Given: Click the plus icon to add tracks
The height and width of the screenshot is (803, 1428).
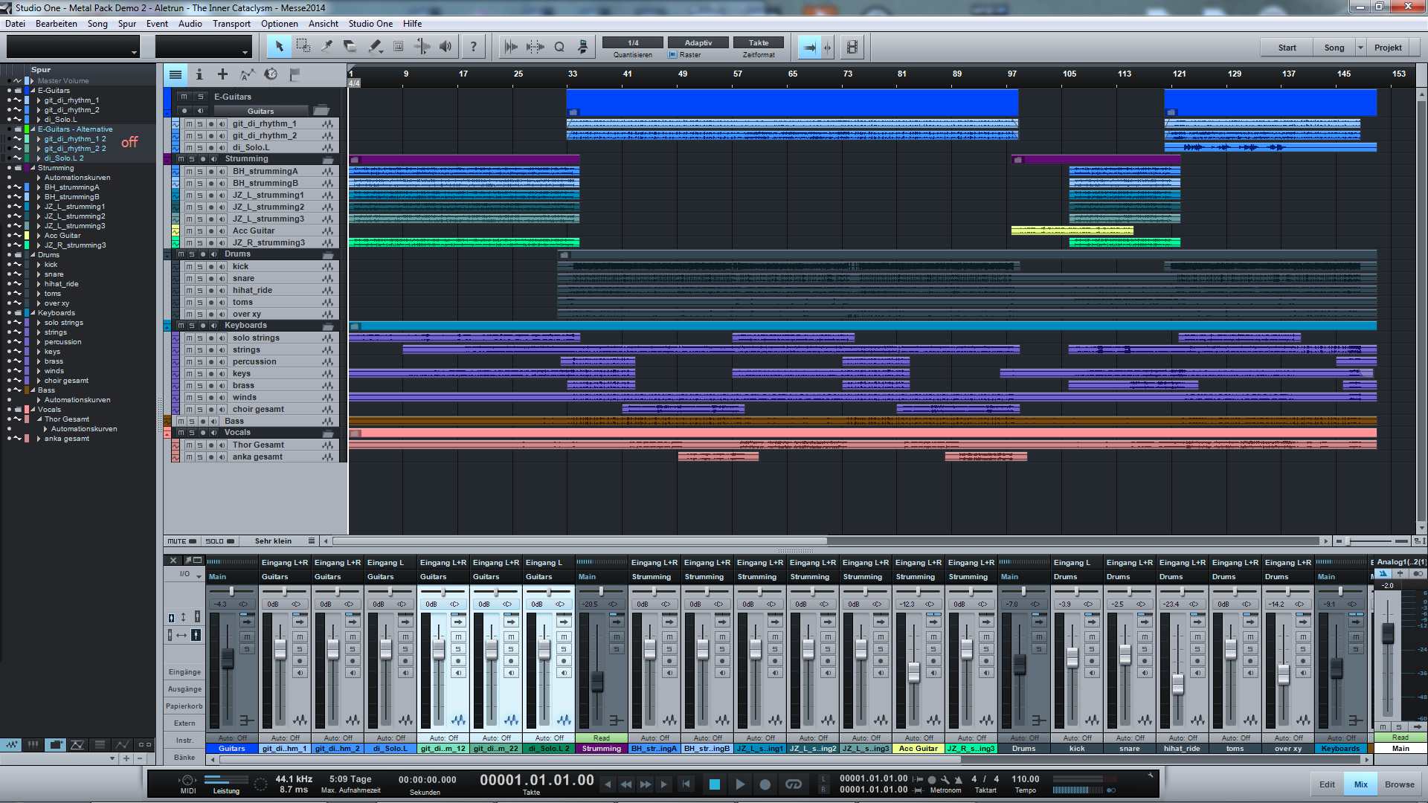Looking at the screenshot, I should 222,74.
